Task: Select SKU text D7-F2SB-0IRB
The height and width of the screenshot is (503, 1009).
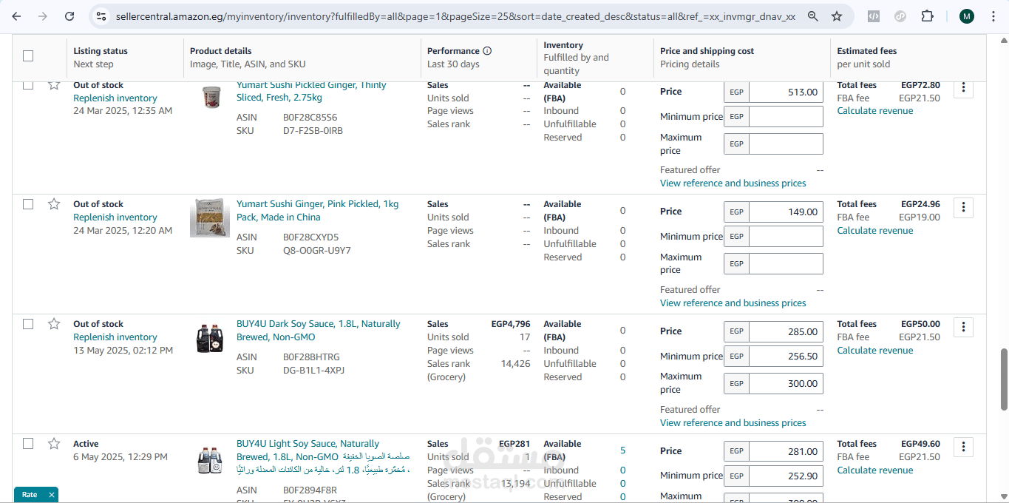Action: (x=313, y=131)
